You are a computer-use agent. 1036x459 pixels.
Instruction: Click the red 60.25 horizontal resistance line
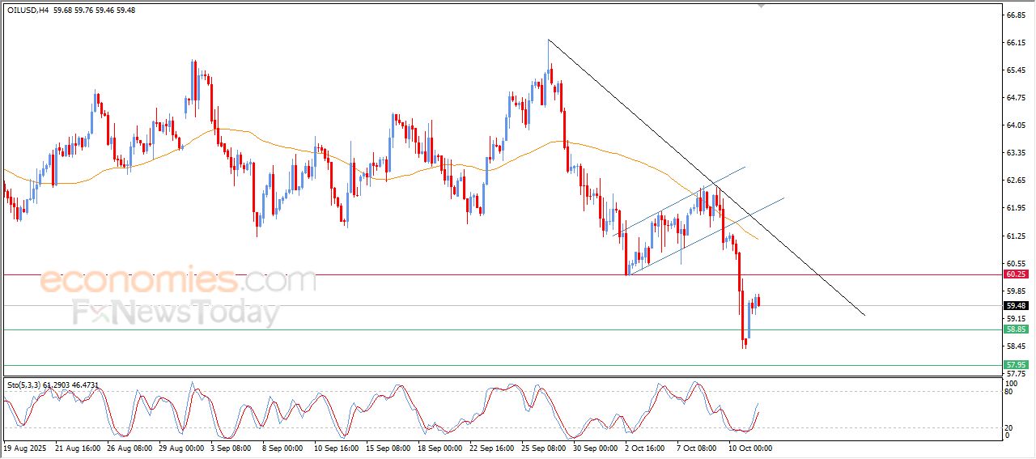coord(486,275)
